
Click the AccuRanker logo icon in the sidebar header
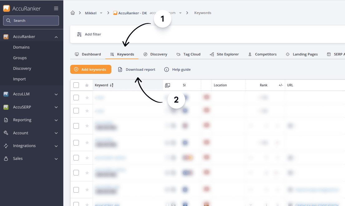6,8
